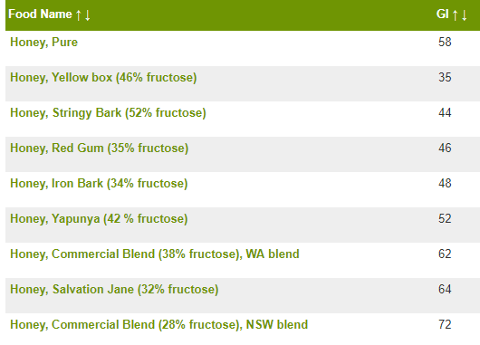Open Honey, Red Gum (35% fructose) link
Image resolution: width=480 pixels, height=345 pixels.
[x=100, y=149]
